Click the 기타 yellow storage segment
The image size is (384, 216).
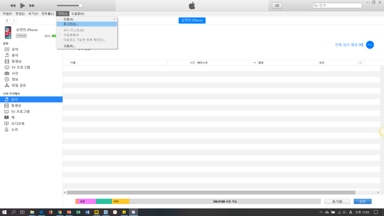point(120,201)
